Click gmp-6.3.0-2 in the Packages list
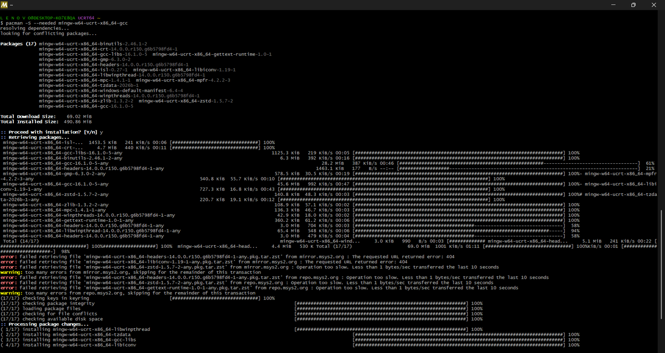665x353 pixels. [x=85, y=59]
